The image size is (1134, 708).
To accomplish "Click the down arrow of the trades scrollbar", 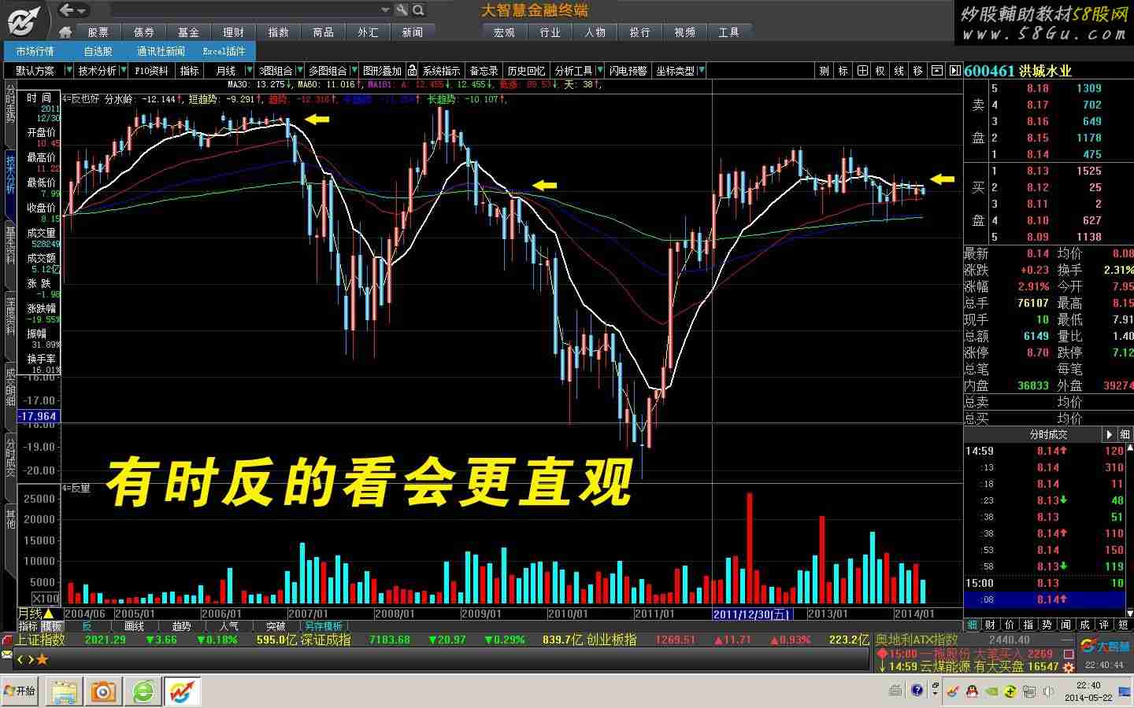I will (1129, 612).
